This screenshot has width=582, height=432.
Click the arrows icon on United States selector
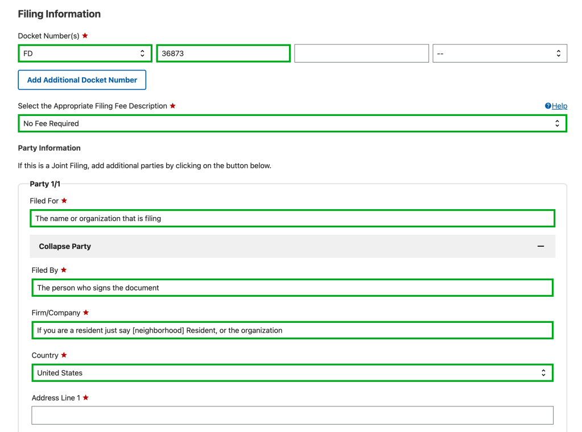[x=543, y=373]
